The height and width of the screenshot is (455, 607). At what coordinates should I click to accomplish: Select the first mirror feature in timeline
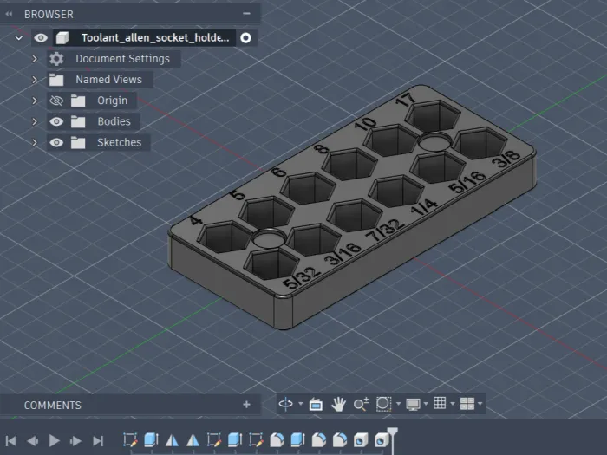coord(172,440)
